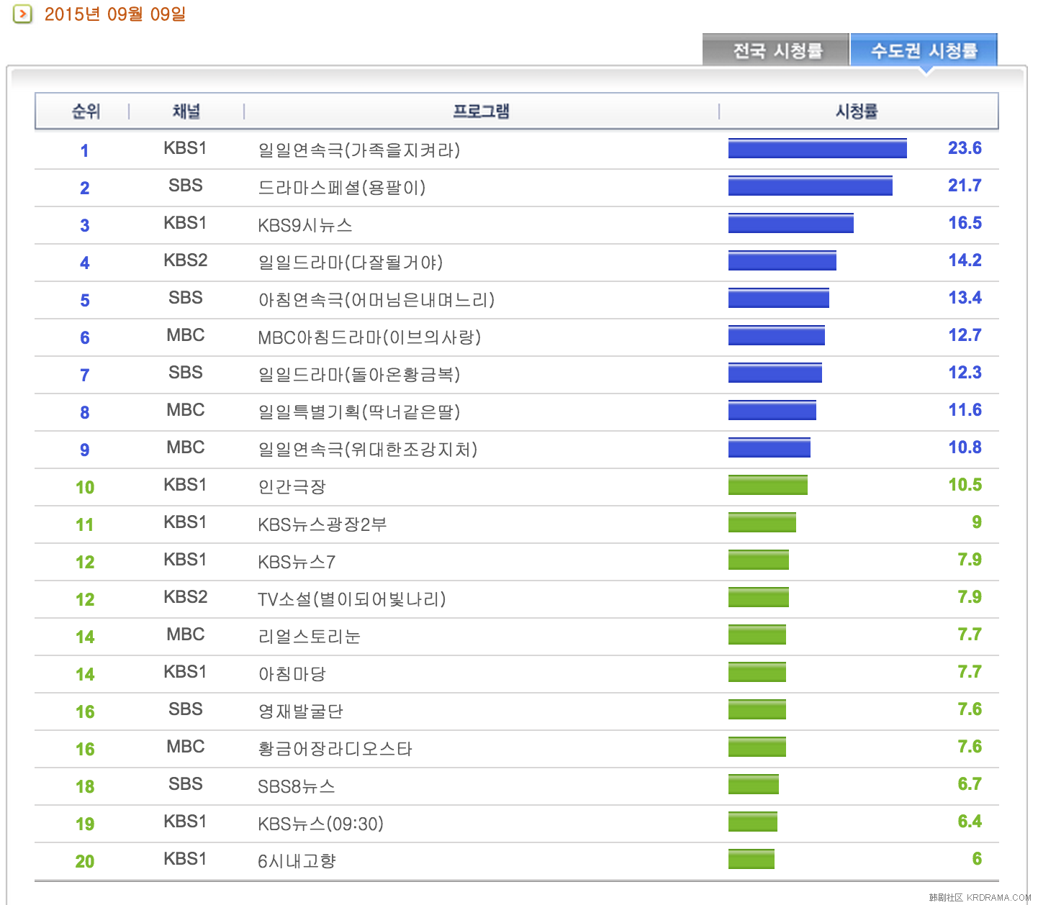Click the green rating bar for SBS8뉴스
Viewport: 1038px width, 905px height.
(753, 784)
